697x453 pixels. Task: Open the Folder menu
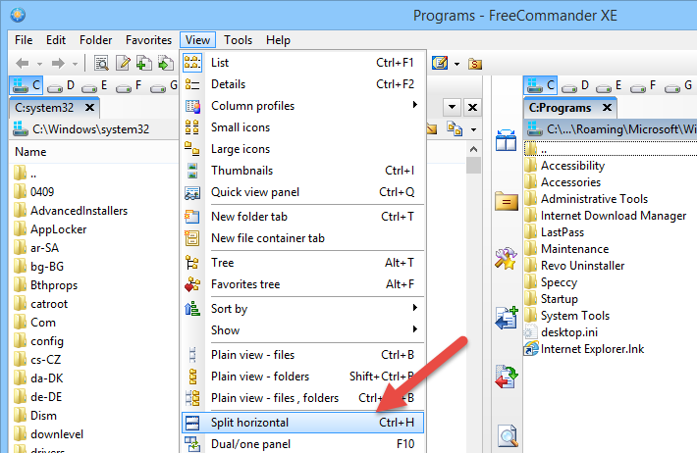(x=95, y=40)
